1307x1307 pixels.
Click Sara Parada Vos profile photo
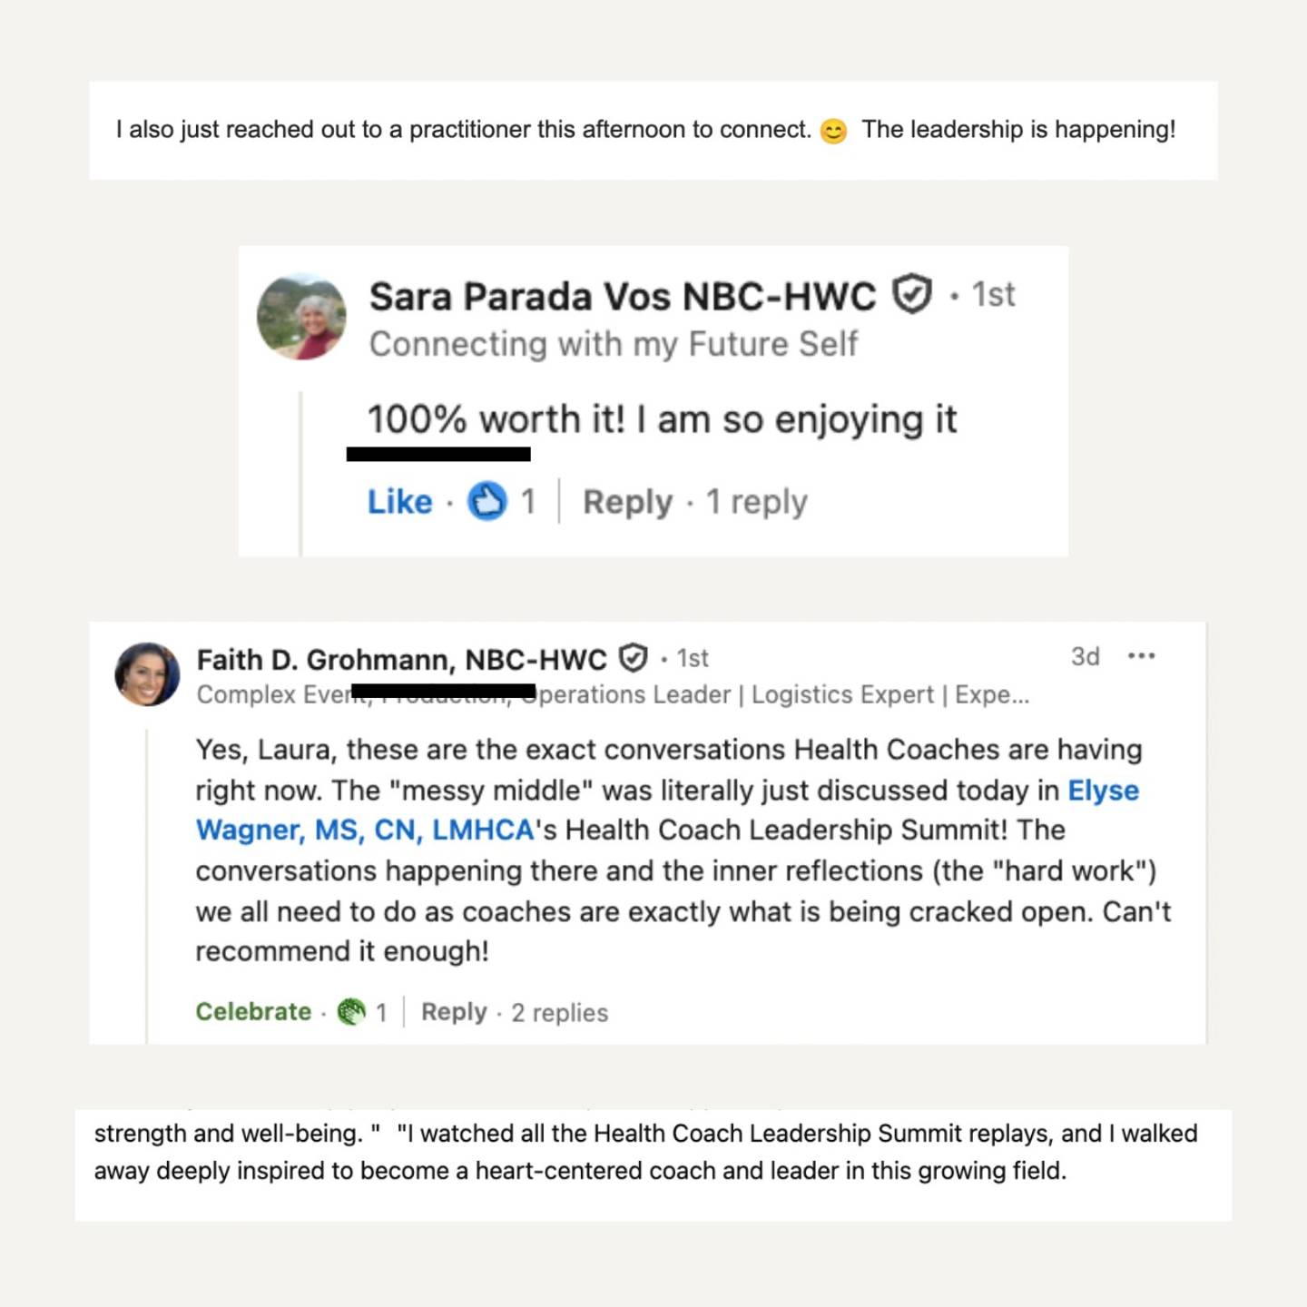click(302, 317)
